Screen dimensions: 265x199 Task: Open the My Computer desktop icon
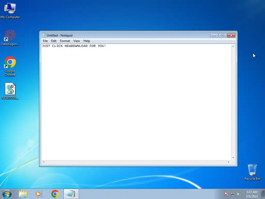coord(10,11)
